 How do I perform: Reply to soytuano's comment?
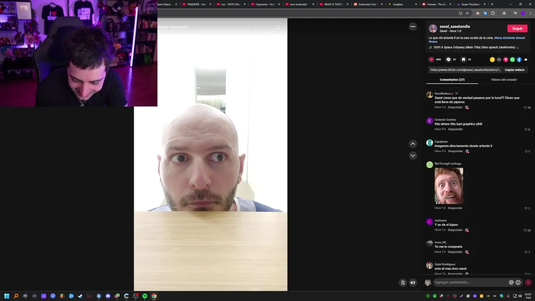click(x=455, y=230)
